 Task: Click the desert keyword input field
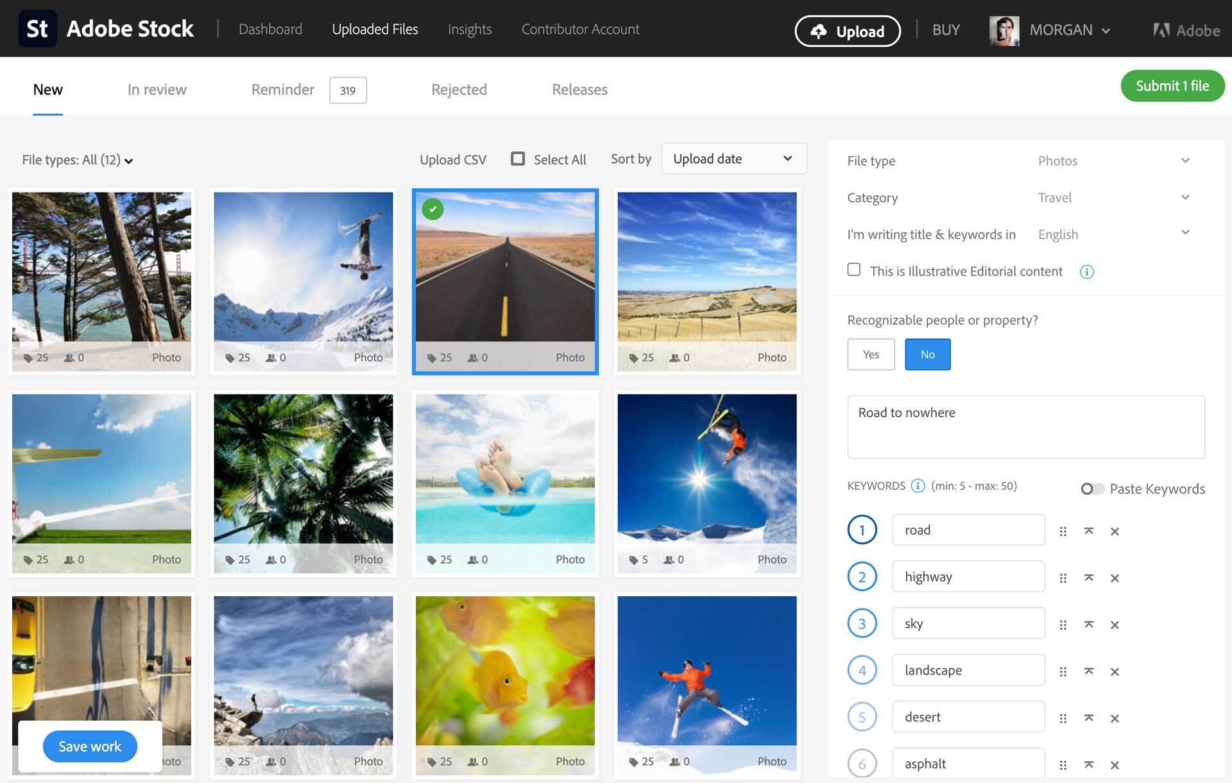click(x=968, y=716)
